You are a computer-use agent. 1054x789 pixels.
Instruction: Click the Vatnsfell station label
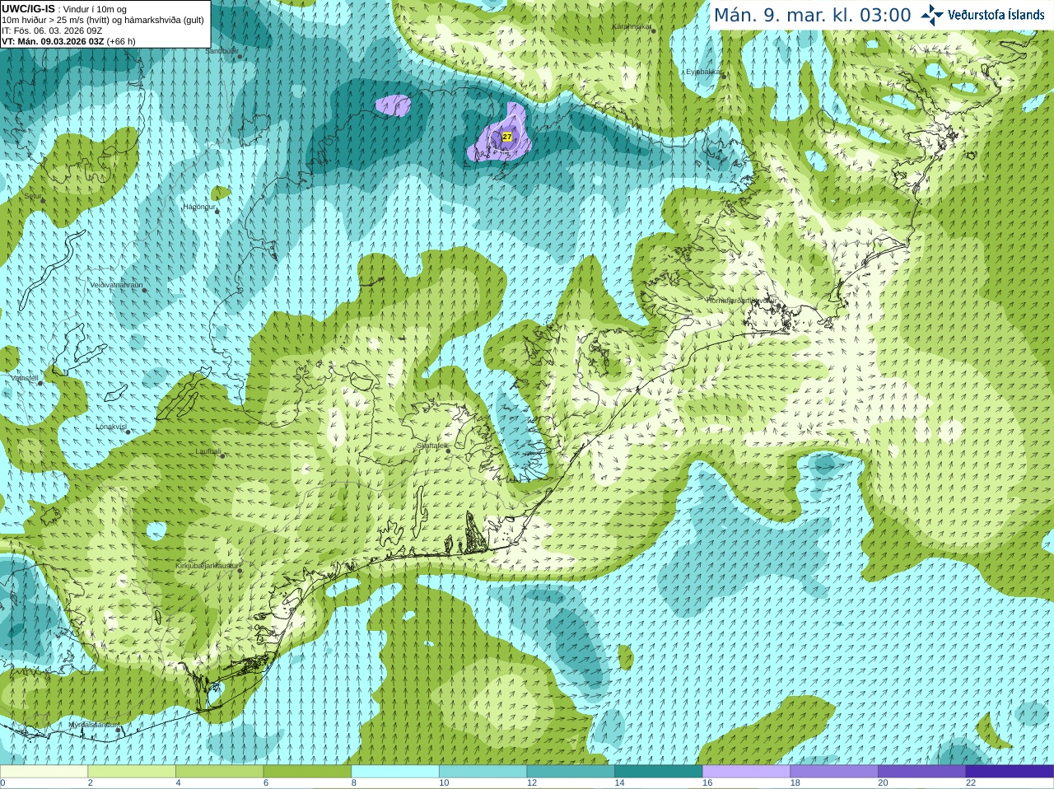(25, 378)
